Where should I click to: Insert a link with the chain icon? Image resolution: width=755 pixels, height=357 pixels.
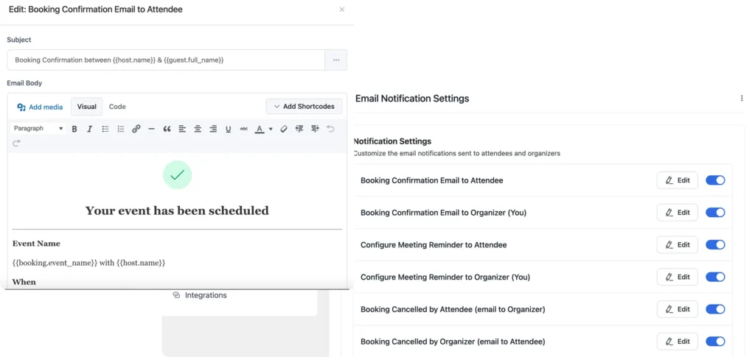136,129
